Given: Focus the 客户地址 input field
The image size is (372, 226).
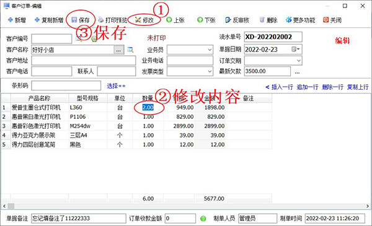Looking at the screenshot, I should pos(83,61).
